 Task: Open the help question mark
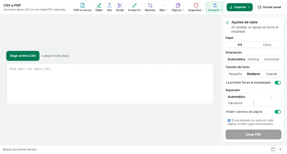[x=280, y=149]
